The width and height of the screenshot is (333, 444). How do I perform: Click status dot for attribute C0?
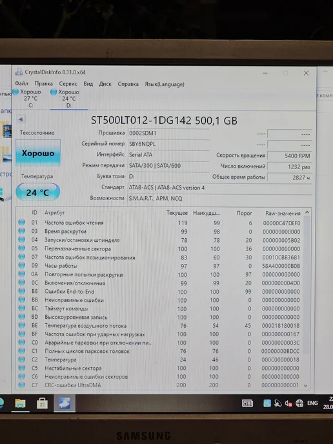click(21, 342)
